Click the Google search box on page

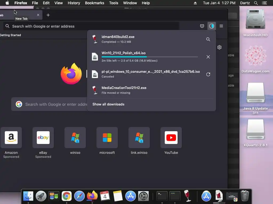50,104
